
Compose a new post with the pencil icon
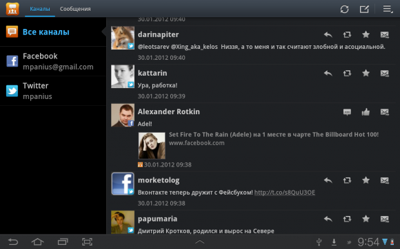click(x=364, y=9)
